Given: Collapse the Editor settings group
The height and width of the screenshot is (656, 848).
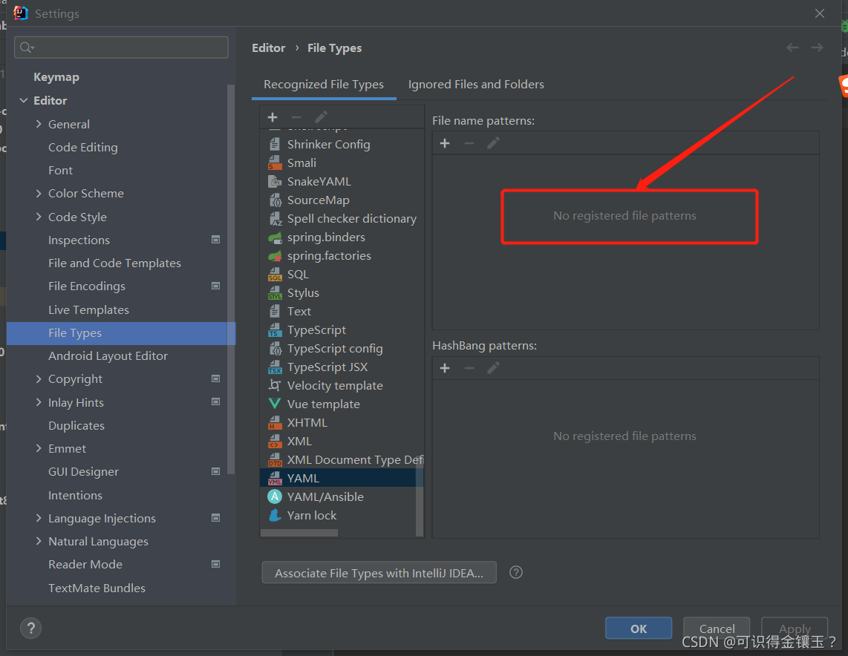Looking at the screenshot, I should 24,100.
